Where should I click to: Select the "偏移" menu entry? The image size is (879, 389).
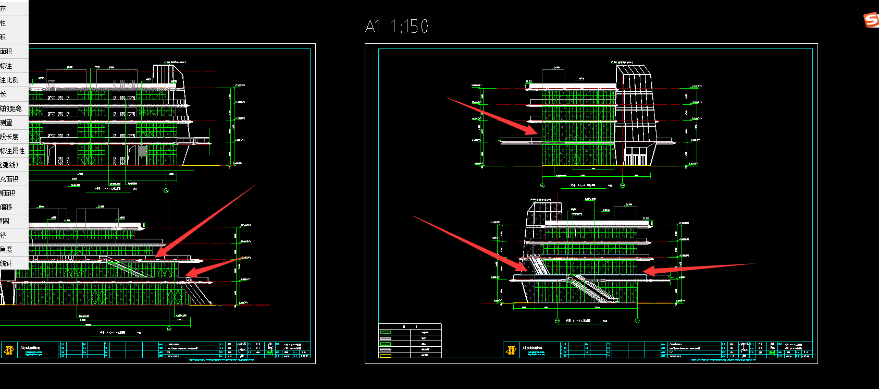(14, 207)
